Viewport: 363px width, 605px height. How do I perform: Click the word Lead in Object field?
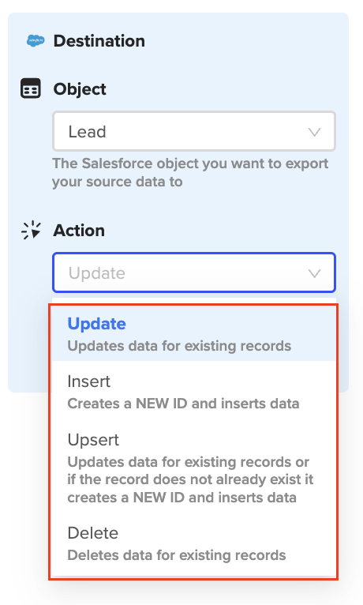point(87,132)
